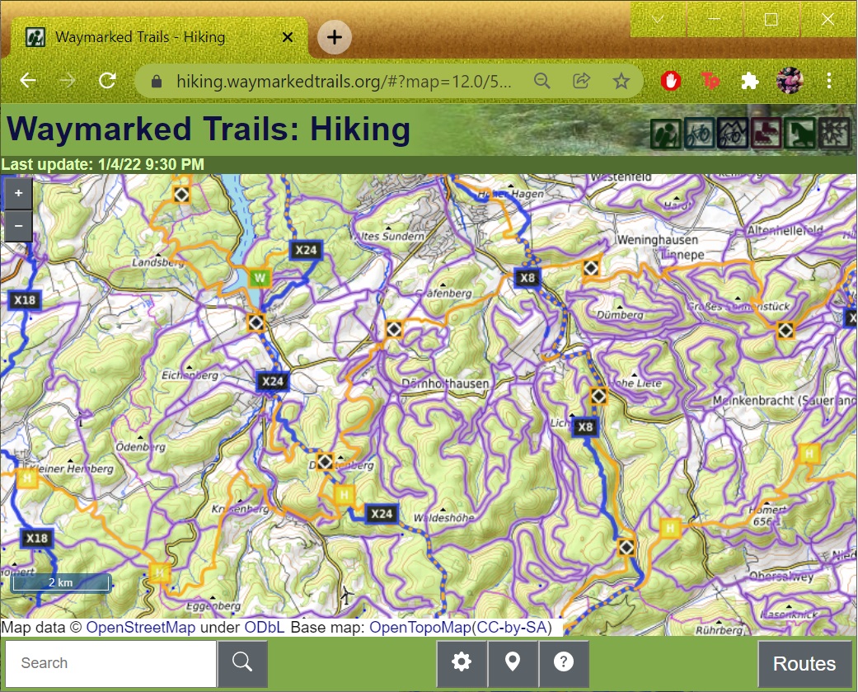Zoom out the map with minus button

(19, 226)
